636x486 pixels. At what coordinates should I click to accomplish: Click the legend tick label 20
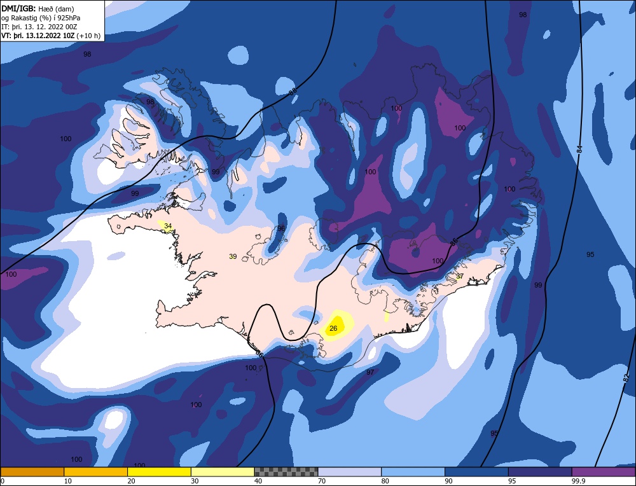click(132, 481)
